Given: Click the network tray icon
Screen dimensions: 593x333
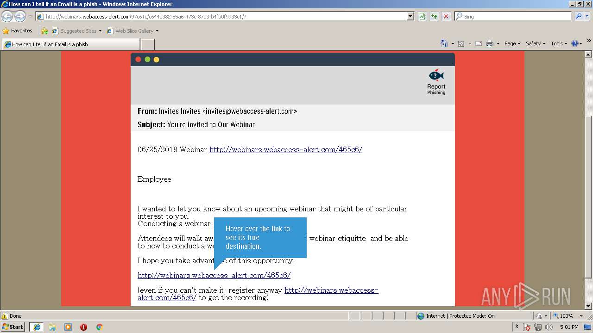Looking at the screenshot, I should point(538,327).
